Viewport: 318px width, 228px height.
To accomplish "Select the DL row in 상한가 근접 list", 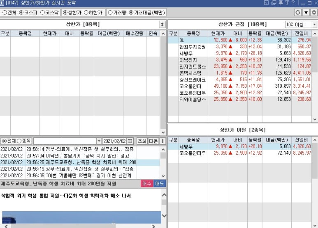I will pos(240,40).
